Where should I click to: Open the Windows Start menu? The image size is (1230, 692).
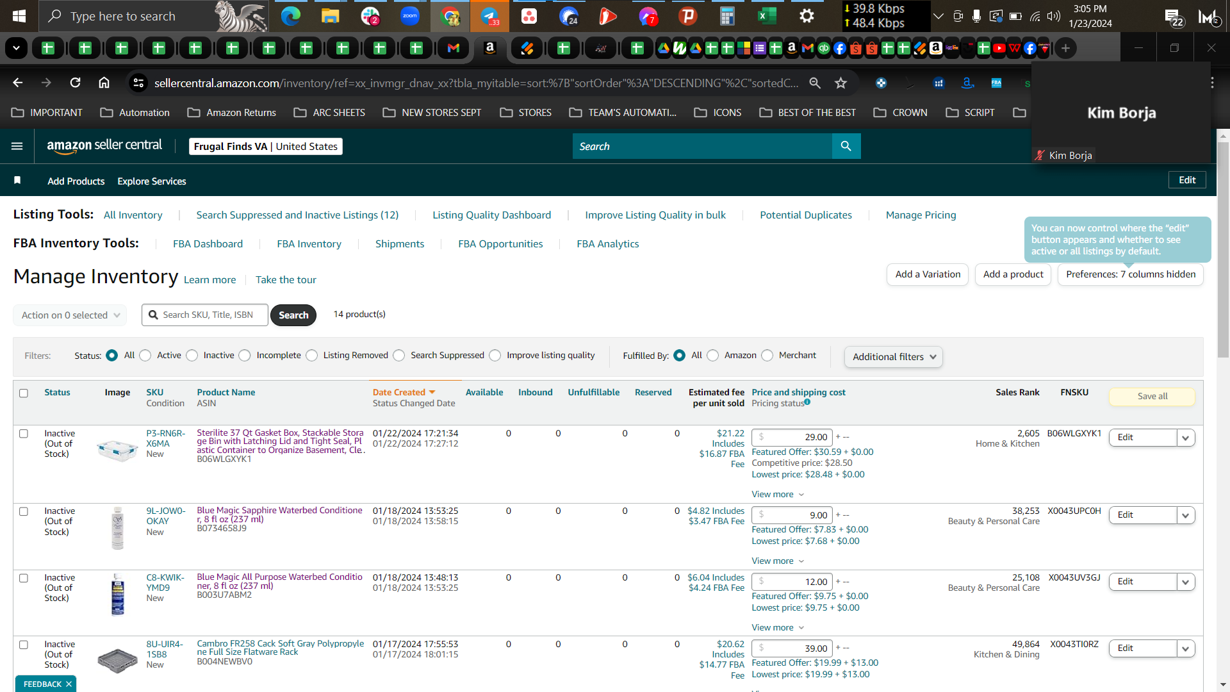click(19, 16)
